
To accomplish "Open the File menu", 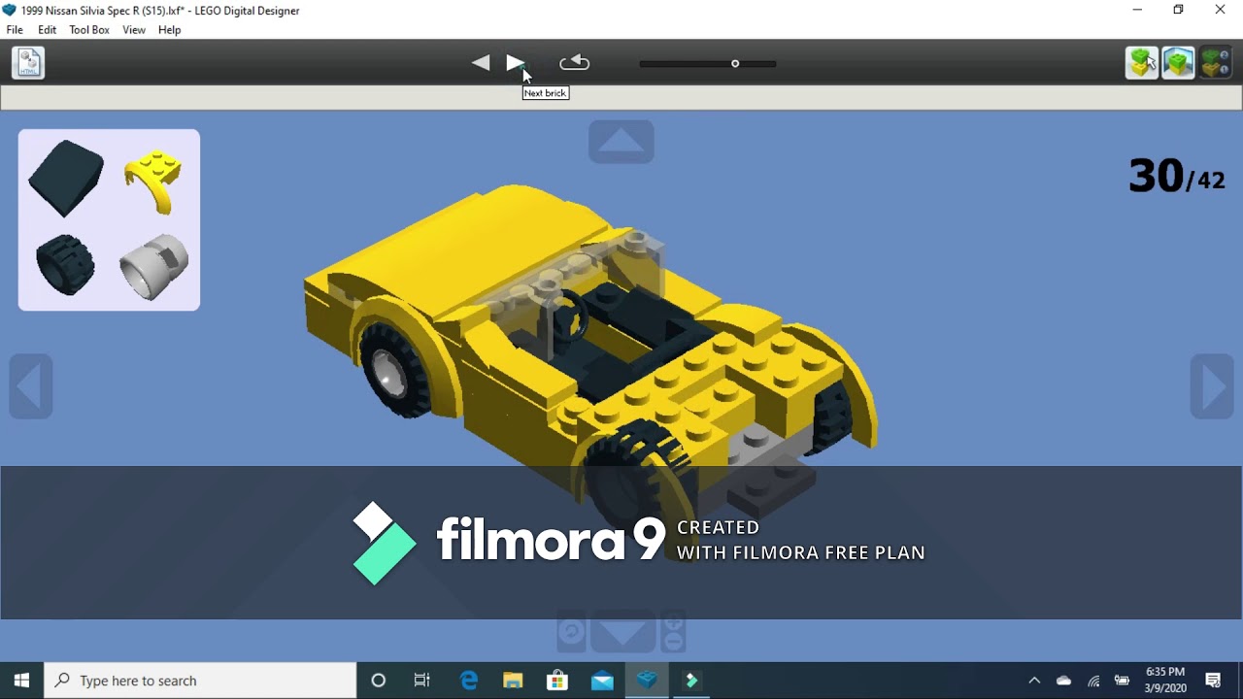I will (15, 30).
